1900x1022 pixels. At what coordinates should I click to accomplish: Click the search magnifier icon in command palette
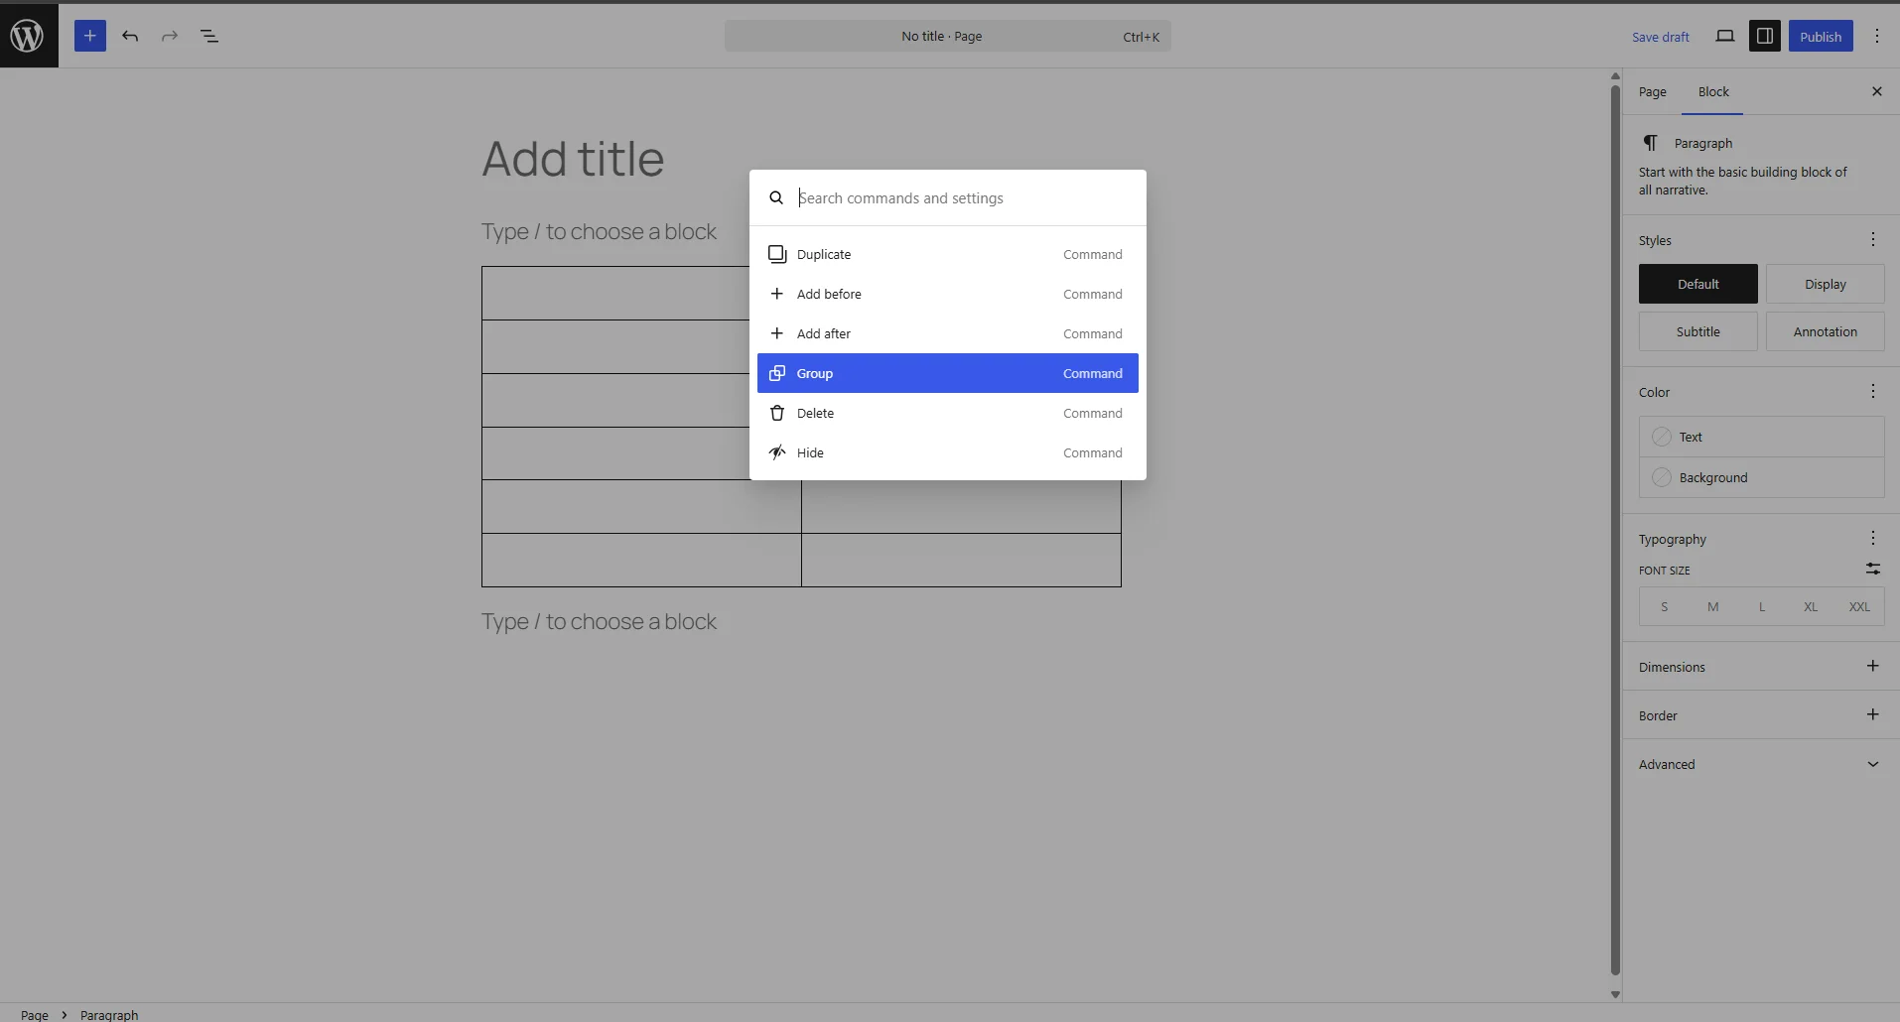(776, 197)
